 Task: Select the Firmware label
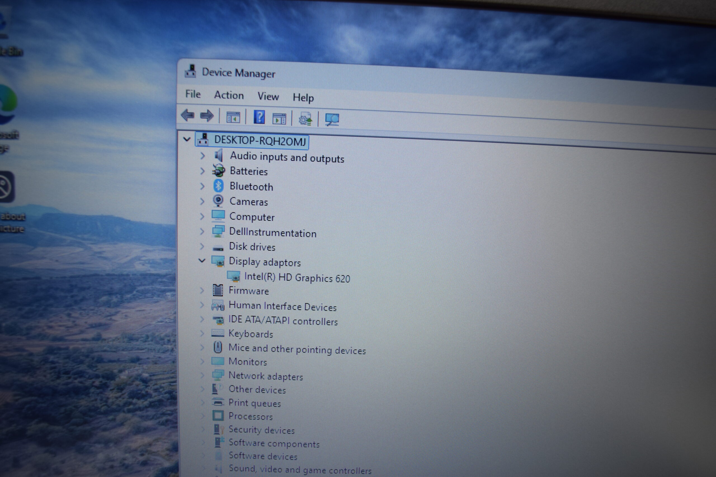pos(249,291)
